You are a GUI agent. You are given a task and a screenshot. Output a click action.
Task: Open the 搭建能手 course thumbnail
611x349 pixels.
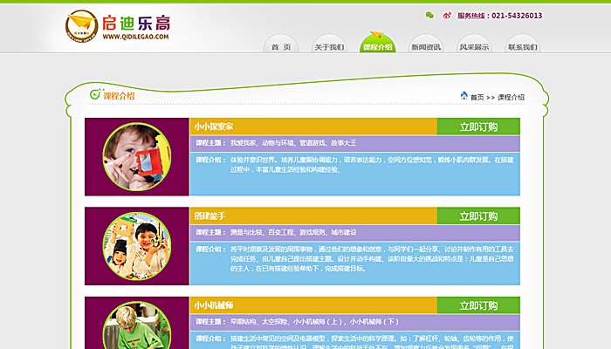tap(137, 246)
